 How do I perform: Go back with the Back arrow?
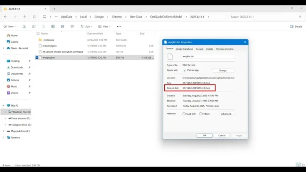point(6,17)
